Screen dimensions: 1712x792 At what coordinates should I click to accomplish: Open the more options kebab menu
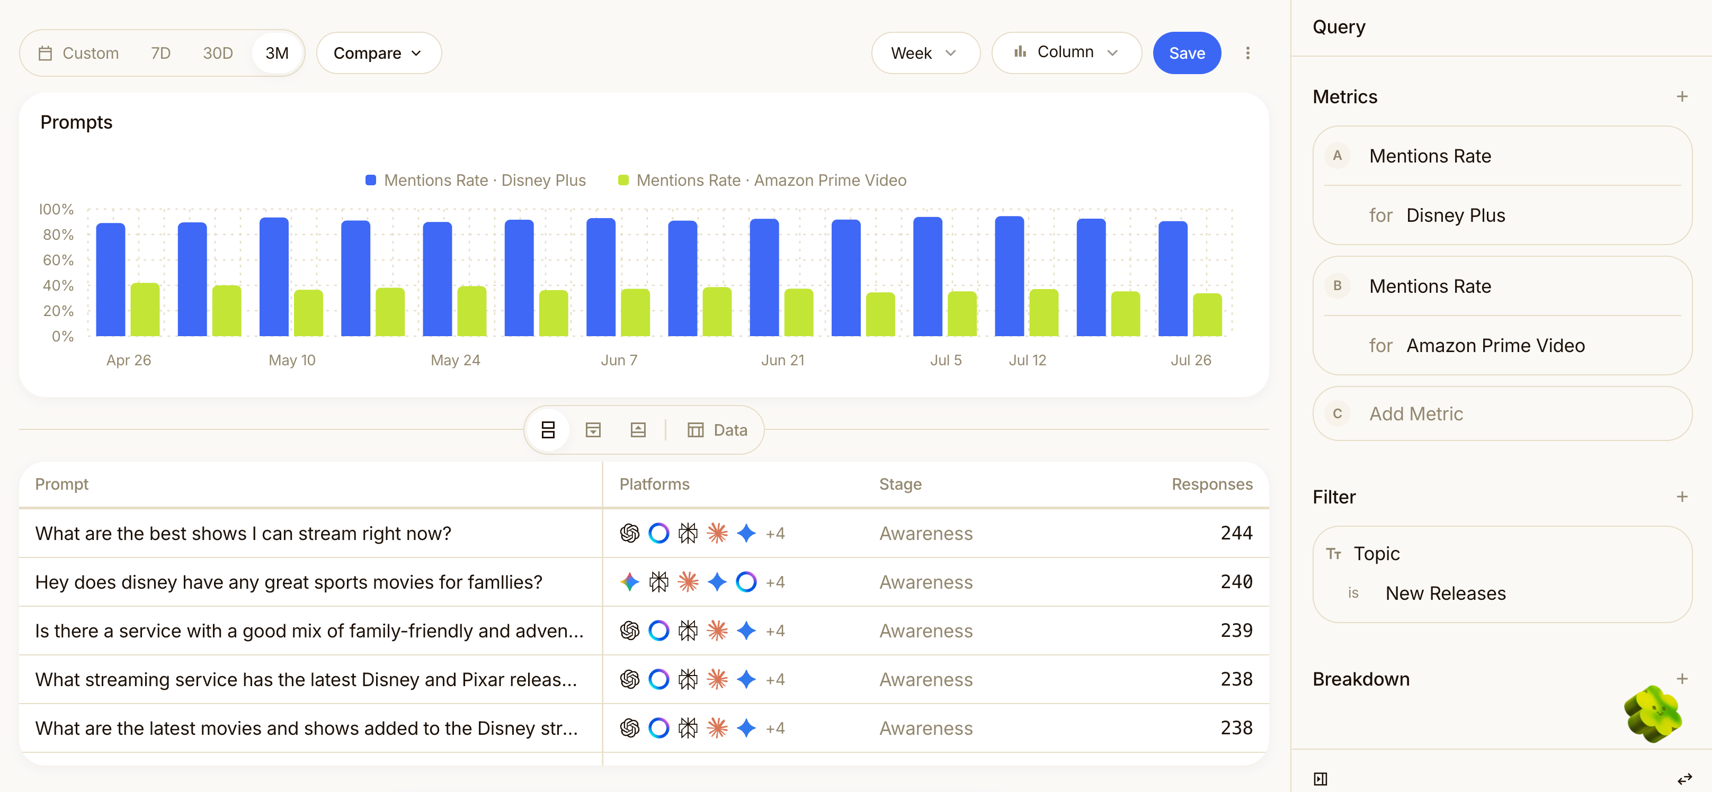click(1247, 53)
